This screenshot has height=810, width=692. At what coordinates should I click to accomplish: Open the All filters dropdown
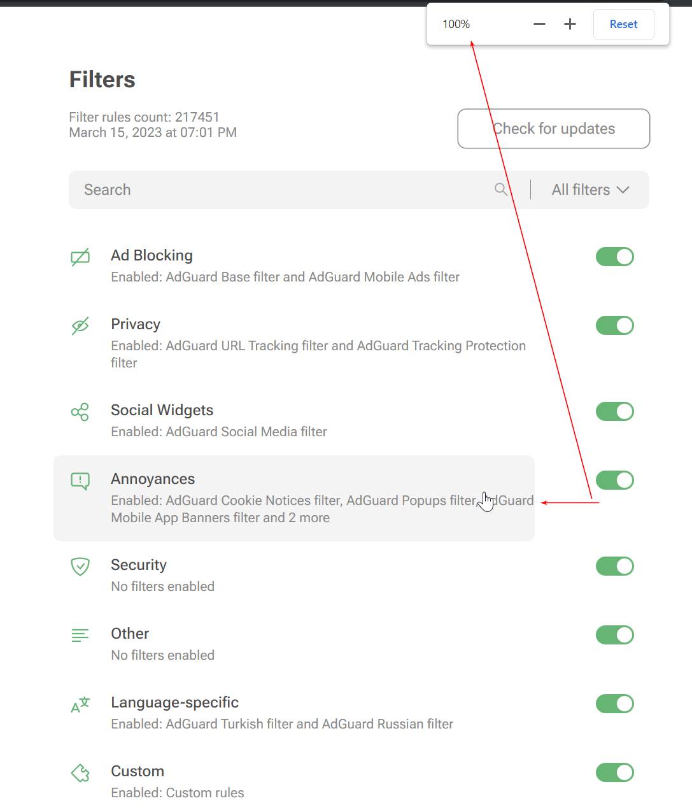click(x=589, y=189)
